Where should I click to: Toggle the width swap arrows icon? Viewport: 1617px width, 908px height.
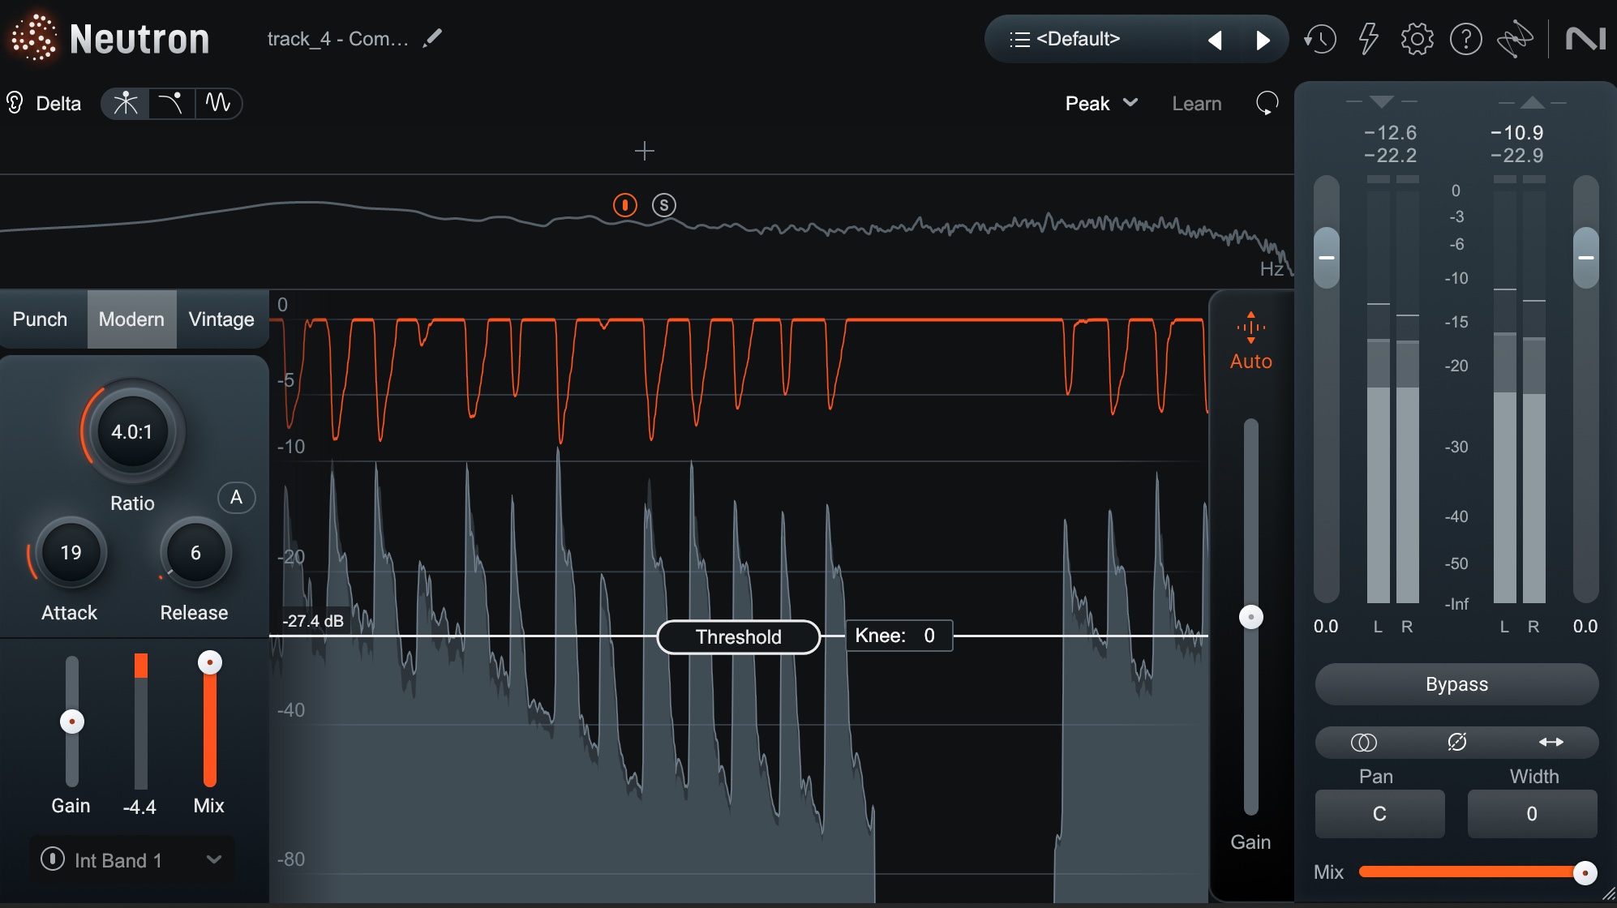pos(1551,742)
